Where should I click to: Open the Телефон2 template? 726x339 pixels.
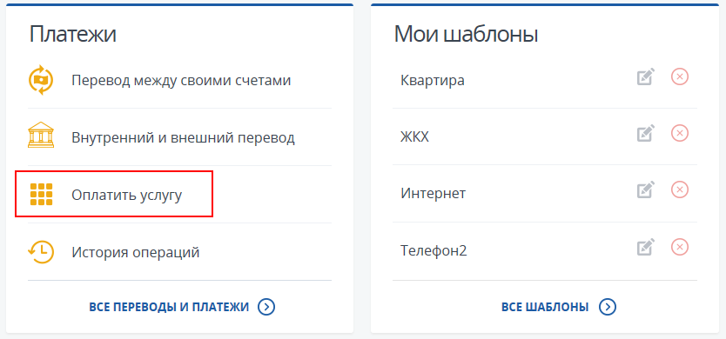[434, 250]
